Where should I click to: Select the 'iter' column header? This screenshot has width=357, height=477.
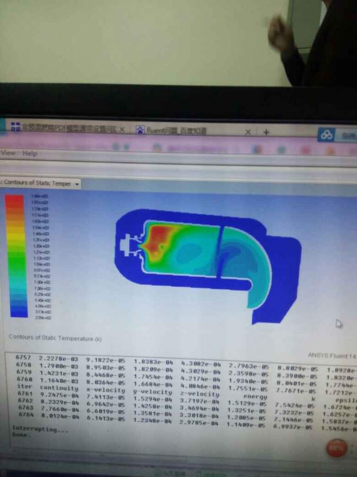point(24,386)
